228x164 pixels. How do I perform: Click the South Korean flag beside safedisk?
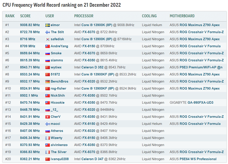tap(47, 39)
